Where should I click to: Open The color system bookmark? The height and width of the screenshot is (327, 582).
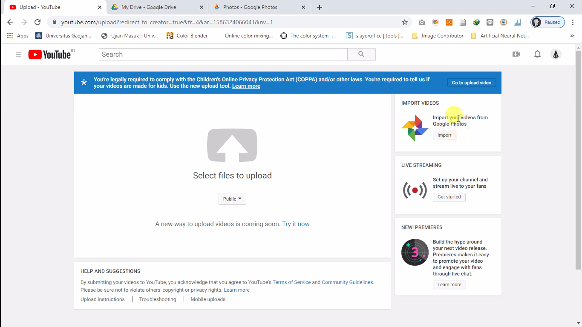(308, 36)
